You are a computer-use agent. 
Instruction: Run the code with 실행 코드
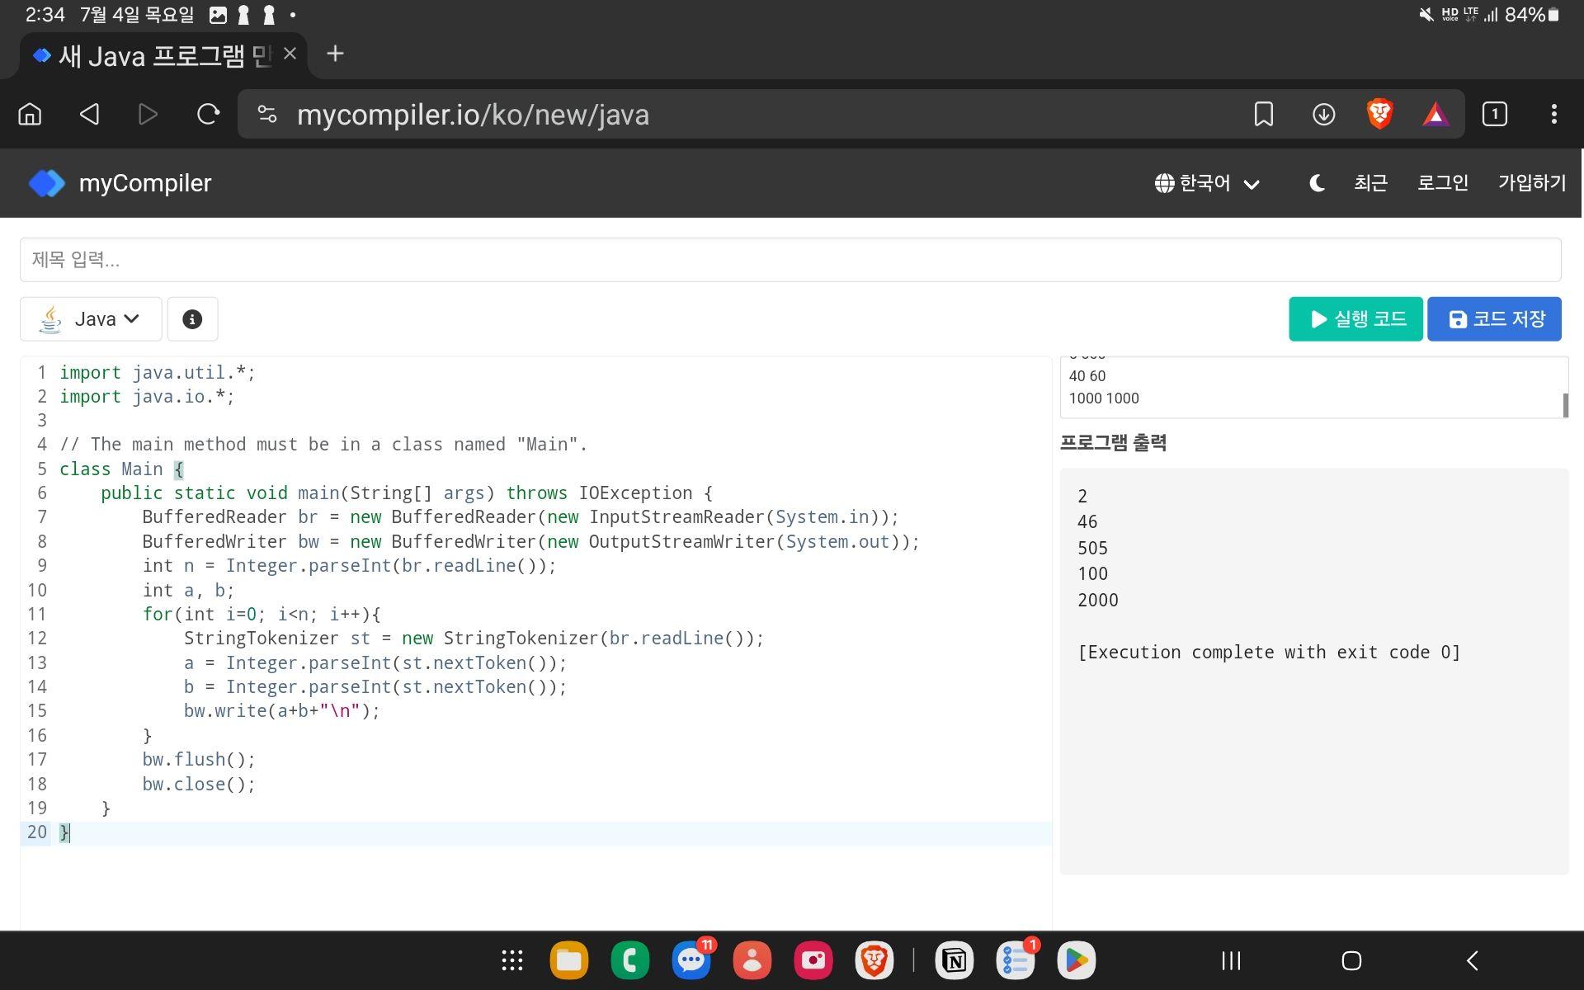pos(1355,319)
